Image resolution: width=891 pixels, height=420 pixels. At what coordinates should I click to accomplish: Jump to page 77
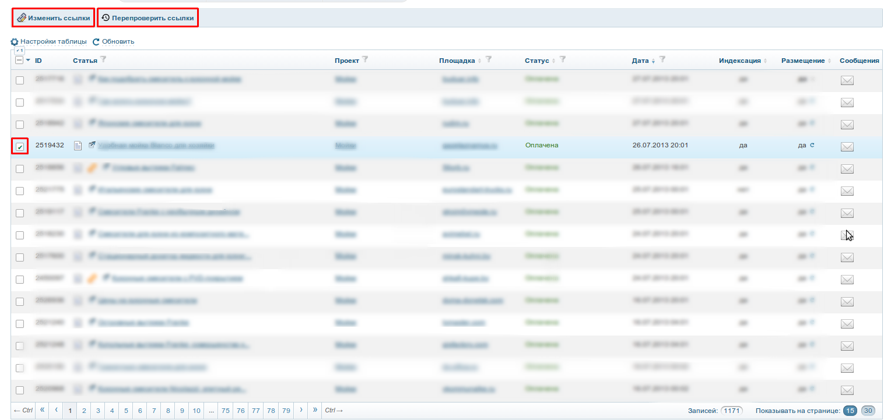point(256,410)
